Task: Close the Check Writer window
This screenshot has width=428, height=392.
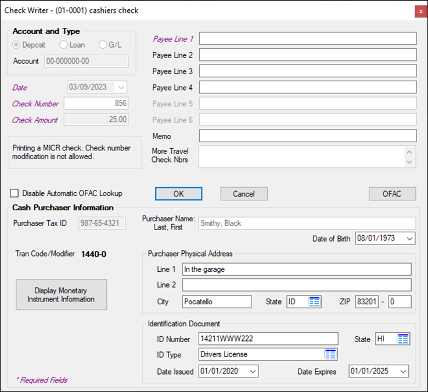Action: pyautogui.click(x=420, y=12)
